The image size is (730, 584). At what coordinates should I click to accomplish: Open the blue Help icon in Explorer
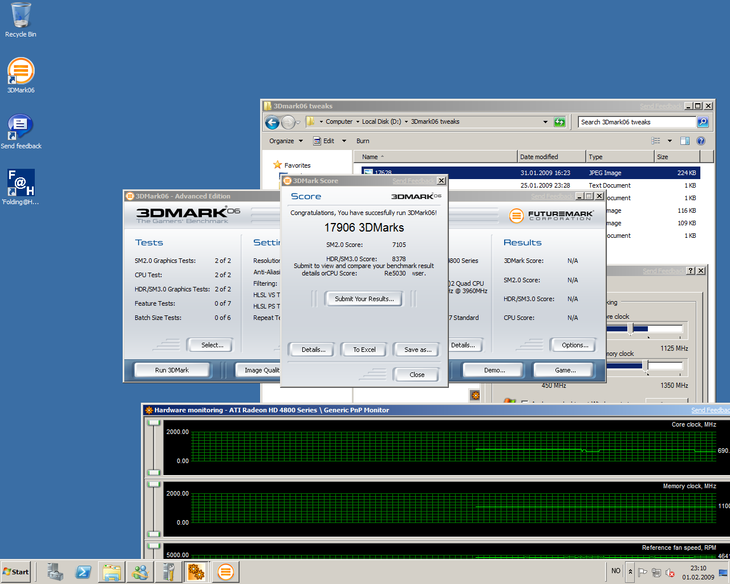pyautogui.click(x=701, y=141)
